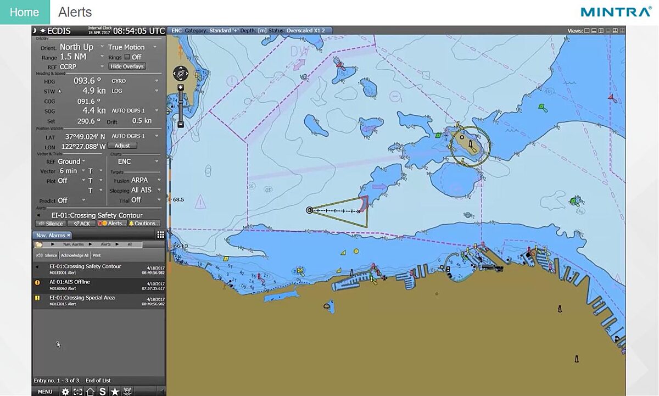Select vertical split view layout icon

pos(601,31)
